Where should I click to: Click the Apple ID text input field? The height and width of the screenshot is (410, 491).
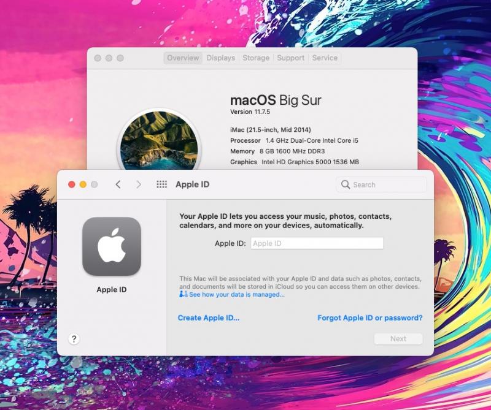317,243
